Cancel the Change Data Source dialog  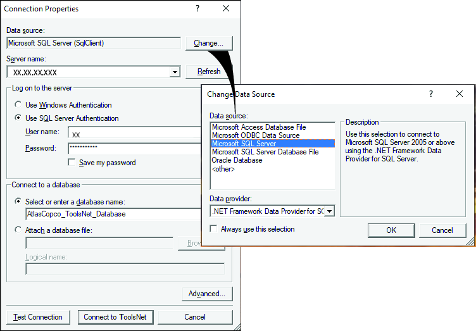[442, 230]
